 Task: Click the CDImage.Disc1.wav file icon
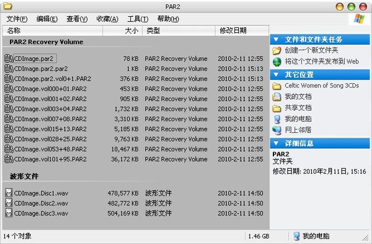9,193
